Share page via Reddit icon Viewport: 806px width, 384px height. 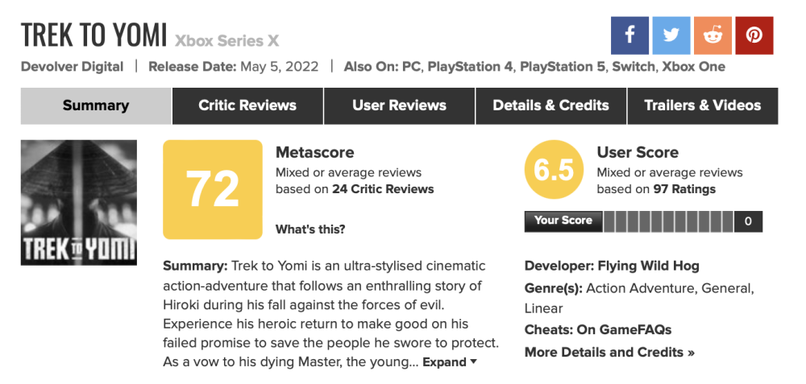point(713,35)
